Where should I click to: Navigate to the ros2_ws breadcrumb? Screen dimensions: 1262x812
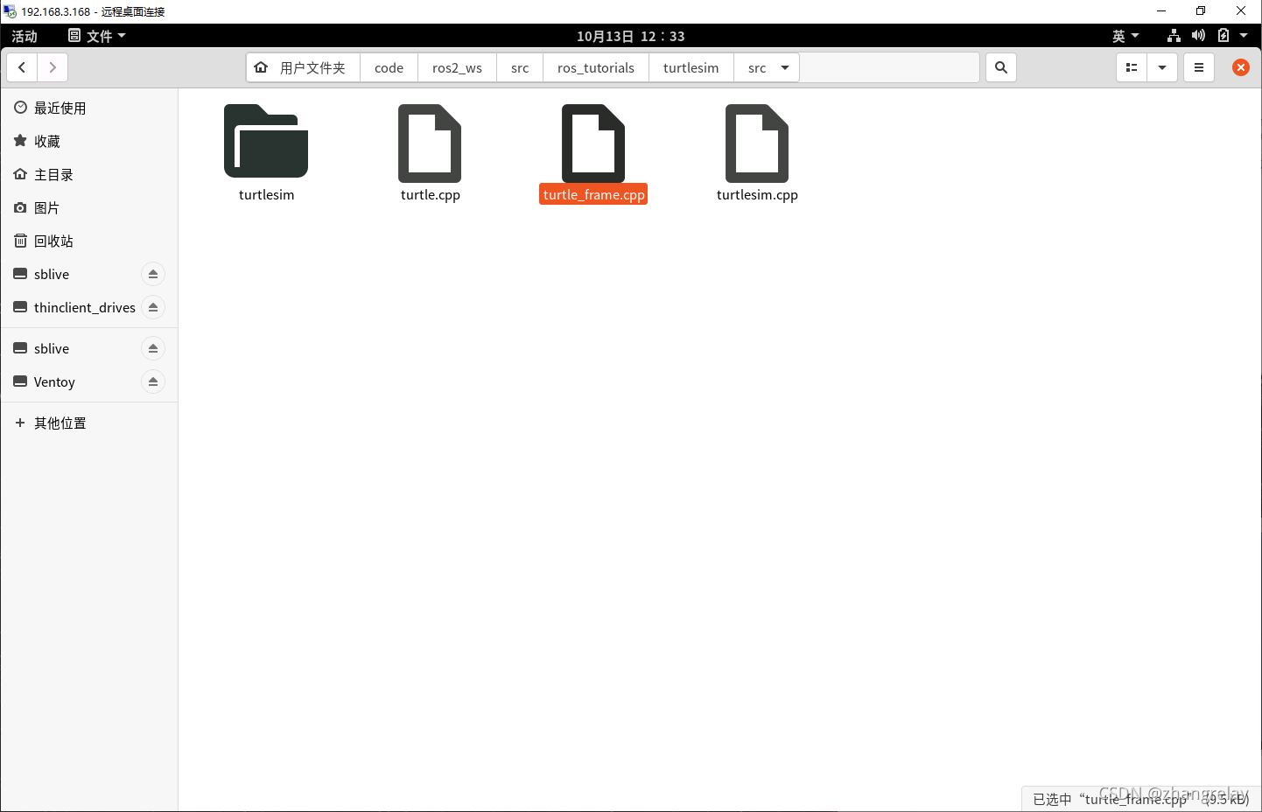(x=457, y=67)
